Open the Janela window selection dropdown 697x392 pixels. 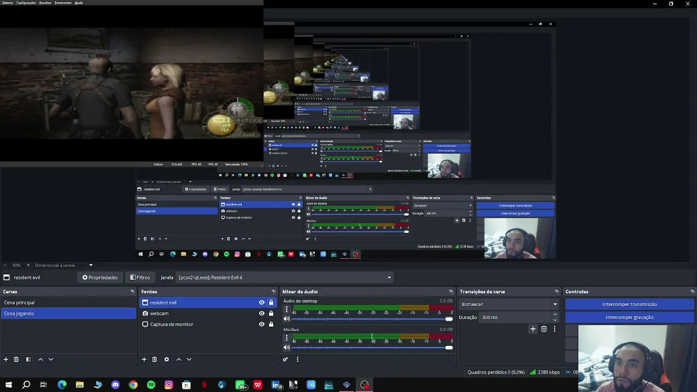pos(285,278)
